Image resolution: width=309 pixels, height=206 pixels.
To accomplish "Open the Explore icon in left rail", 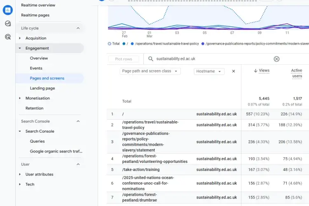I will click(7, 23).
